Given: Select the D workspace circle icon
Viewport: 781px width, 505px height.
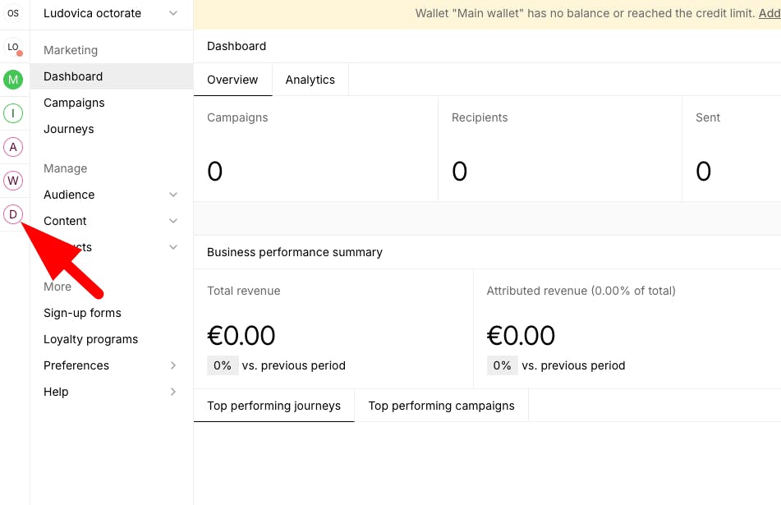Looking at the screenshot, I should (x=13, y=214).
